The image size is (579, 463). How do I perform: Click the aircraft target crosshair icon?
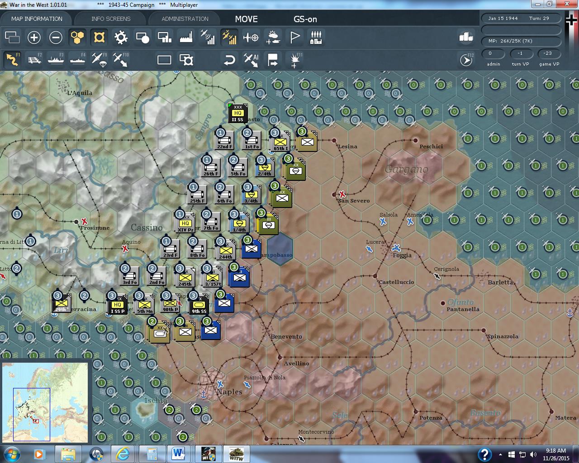point(251,37)
